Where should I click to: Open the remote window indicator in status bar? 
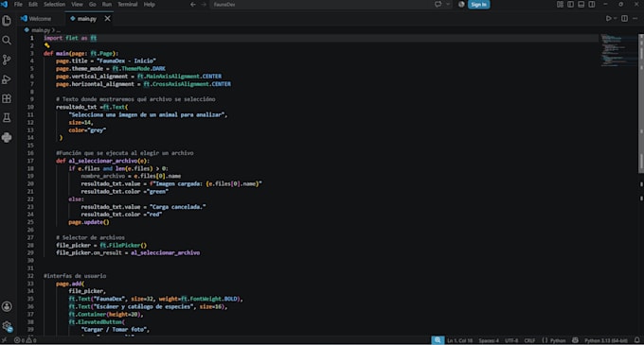click(x=4, y=340)
